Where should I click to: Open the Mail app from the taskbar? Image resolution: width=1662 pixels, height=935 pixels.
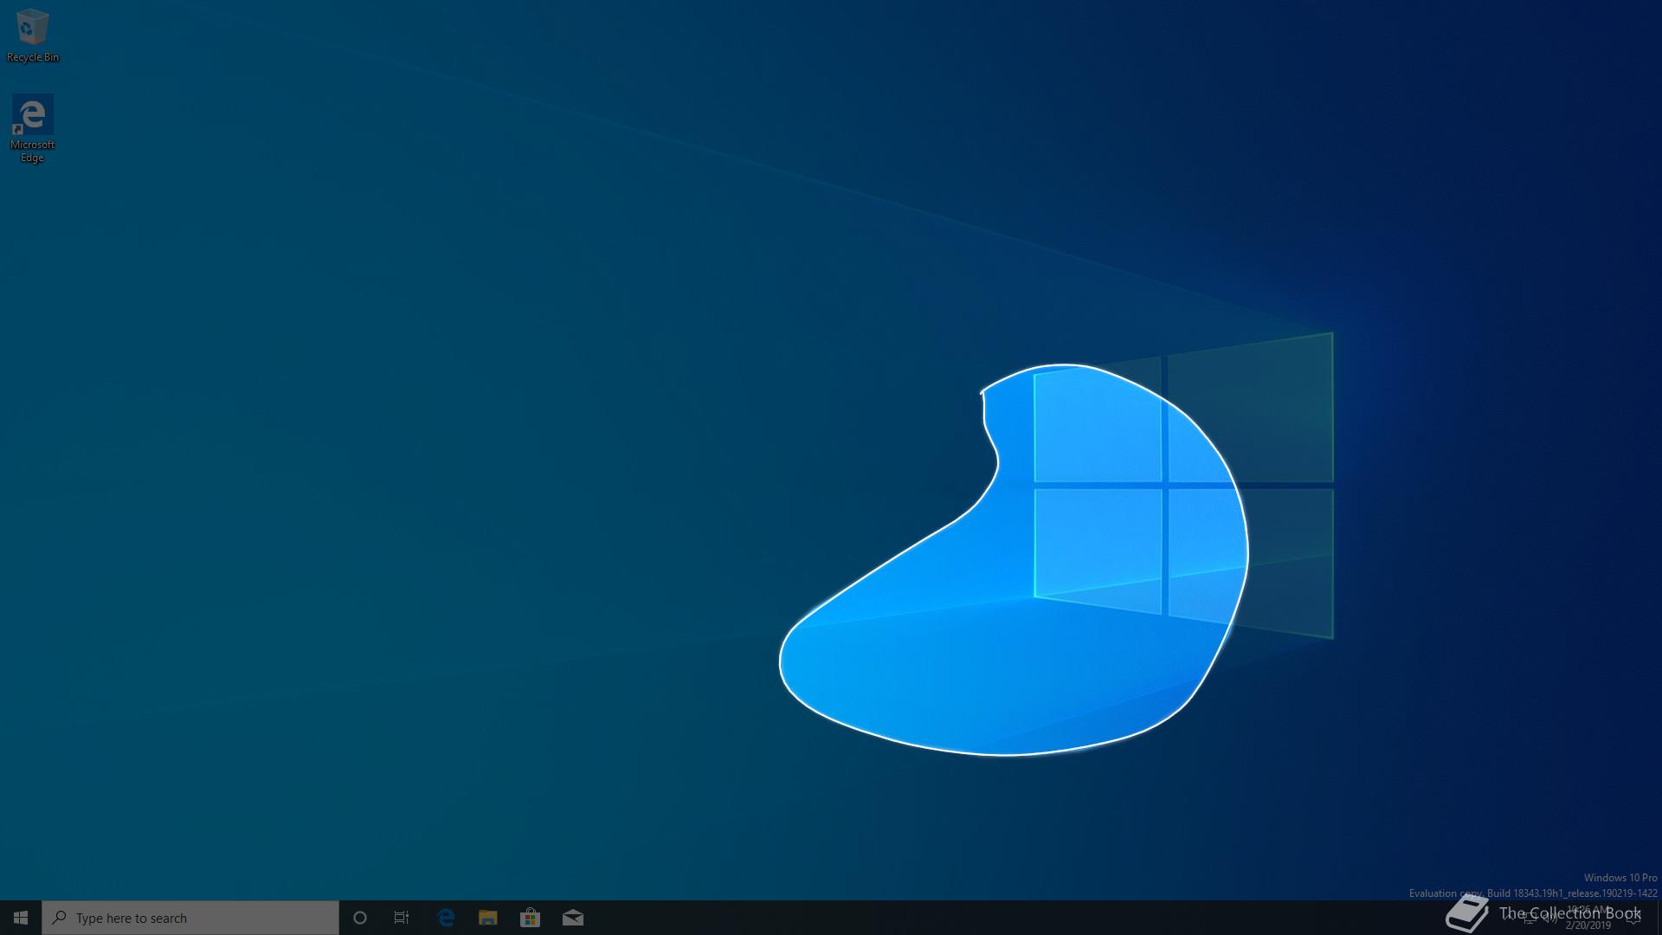572,918
